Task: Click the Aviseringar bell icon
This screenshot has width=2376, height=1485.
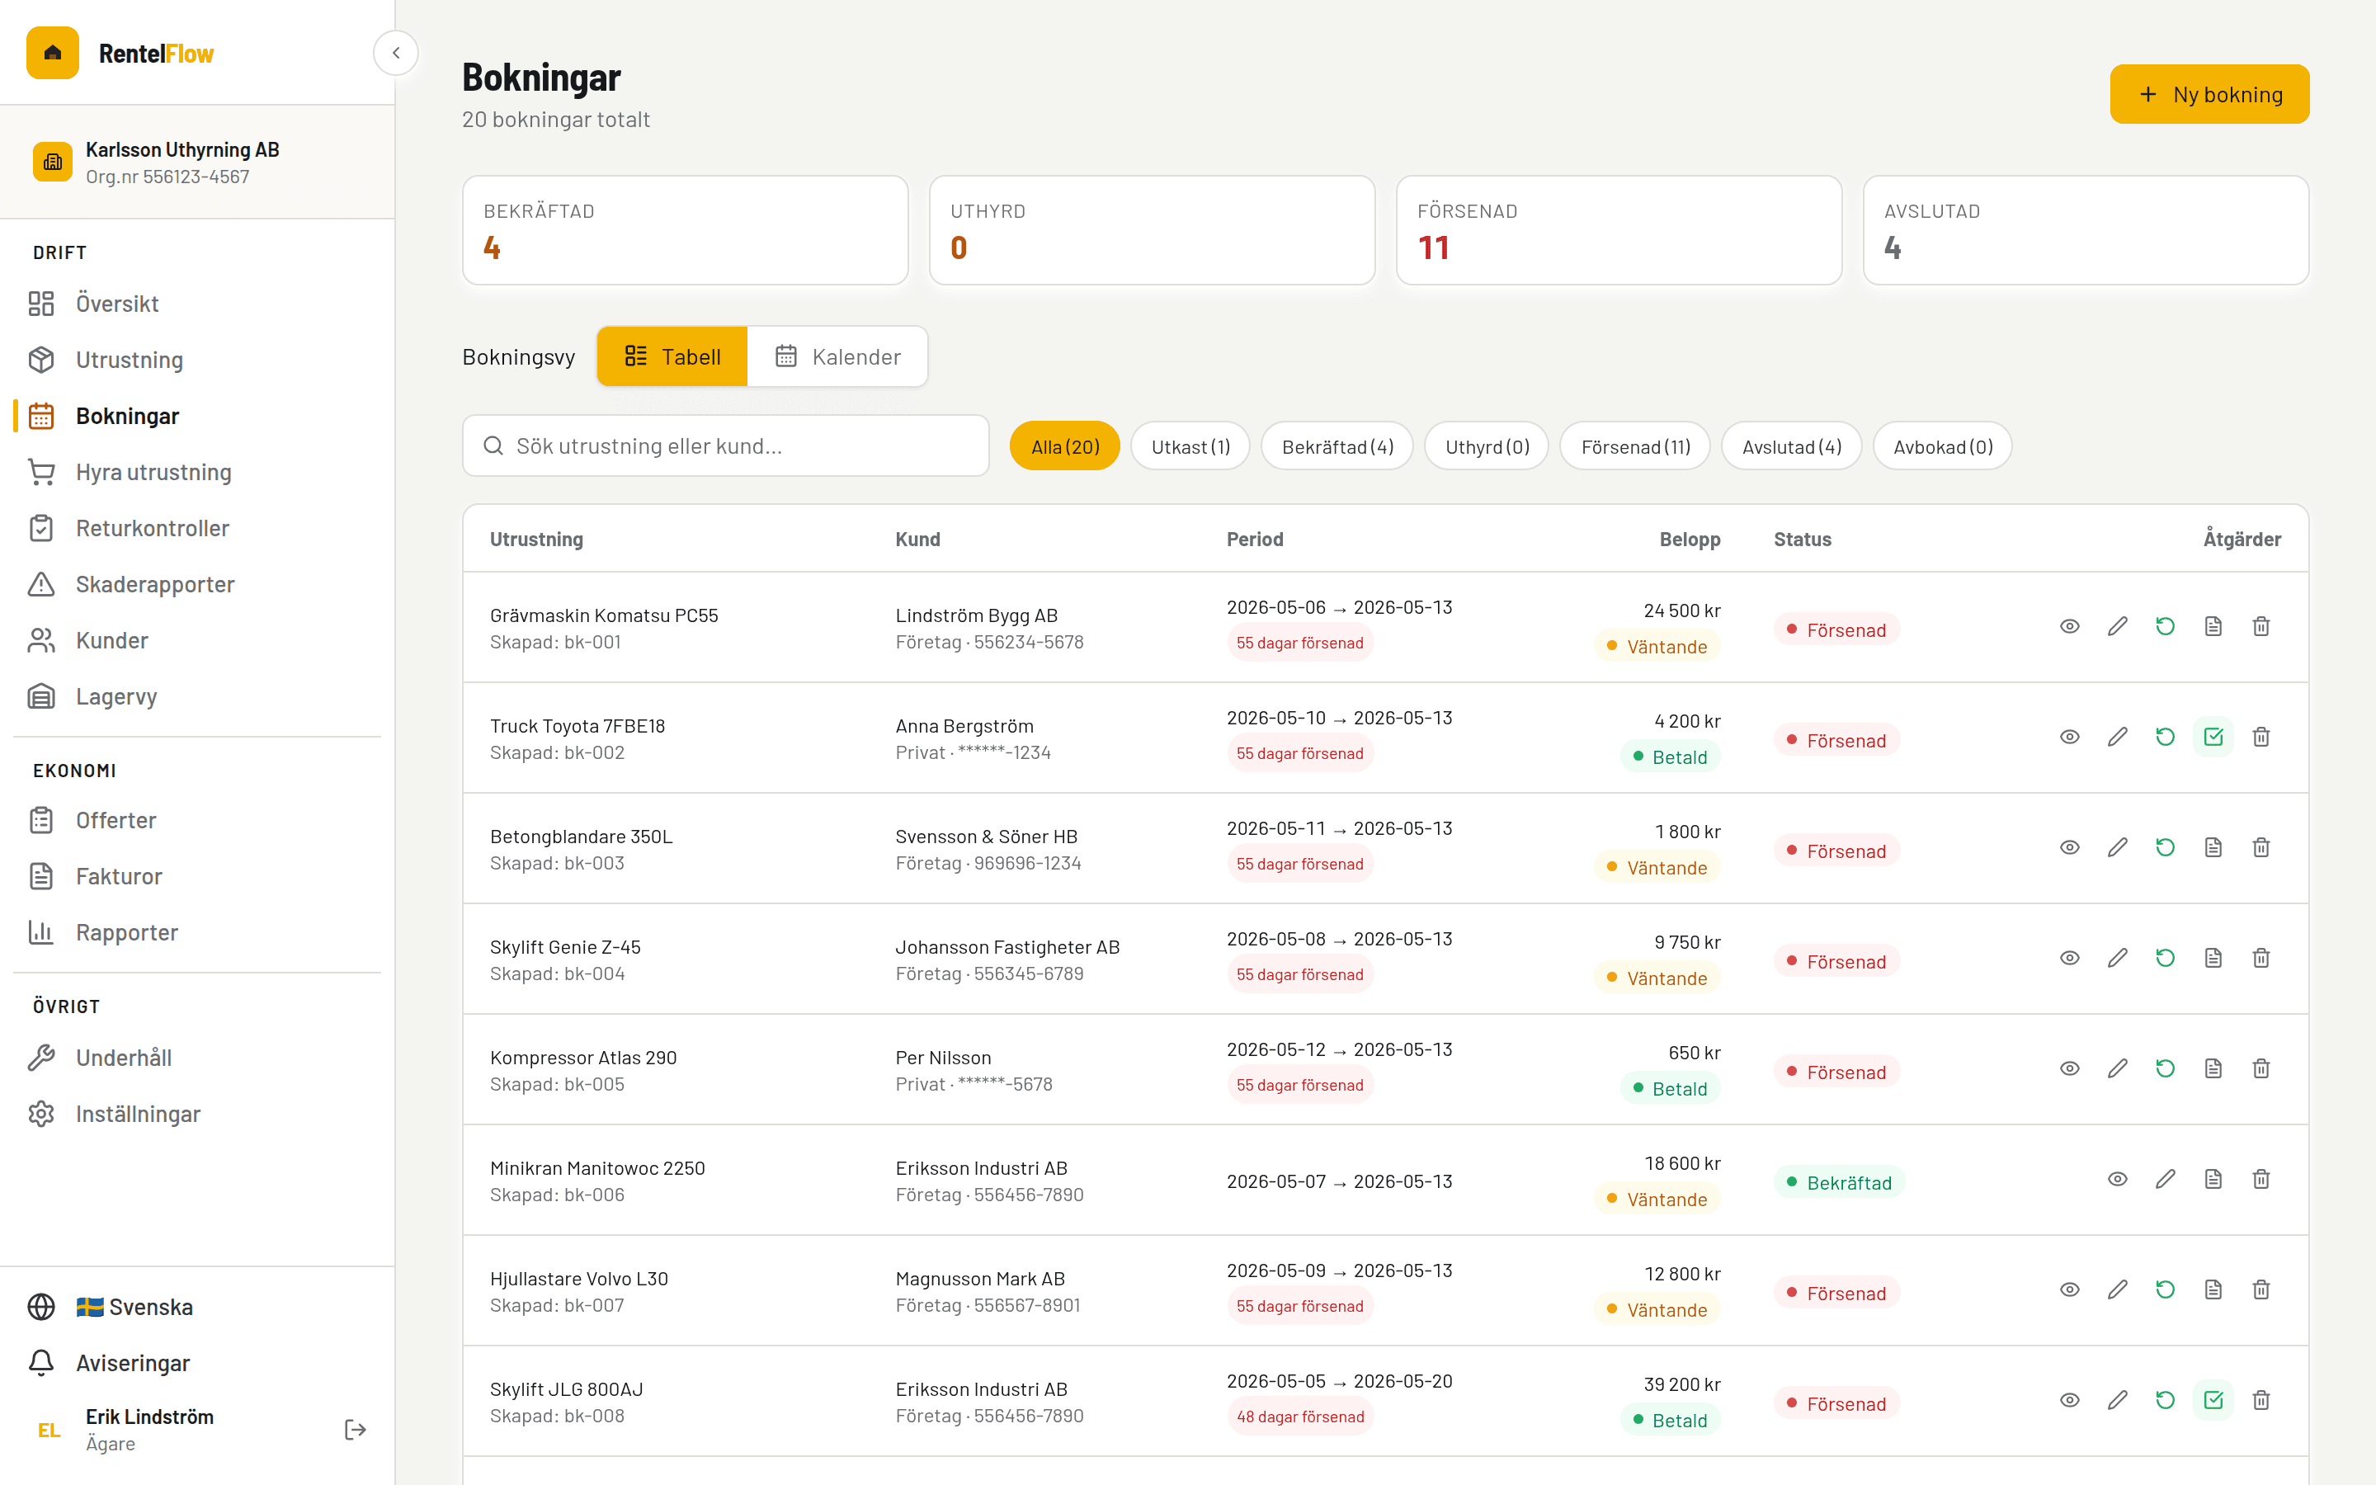Action: (41, 1363)
